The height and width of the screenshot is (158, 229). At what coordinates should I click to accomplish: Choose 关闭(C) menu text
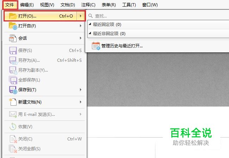[x=25, y=139]
